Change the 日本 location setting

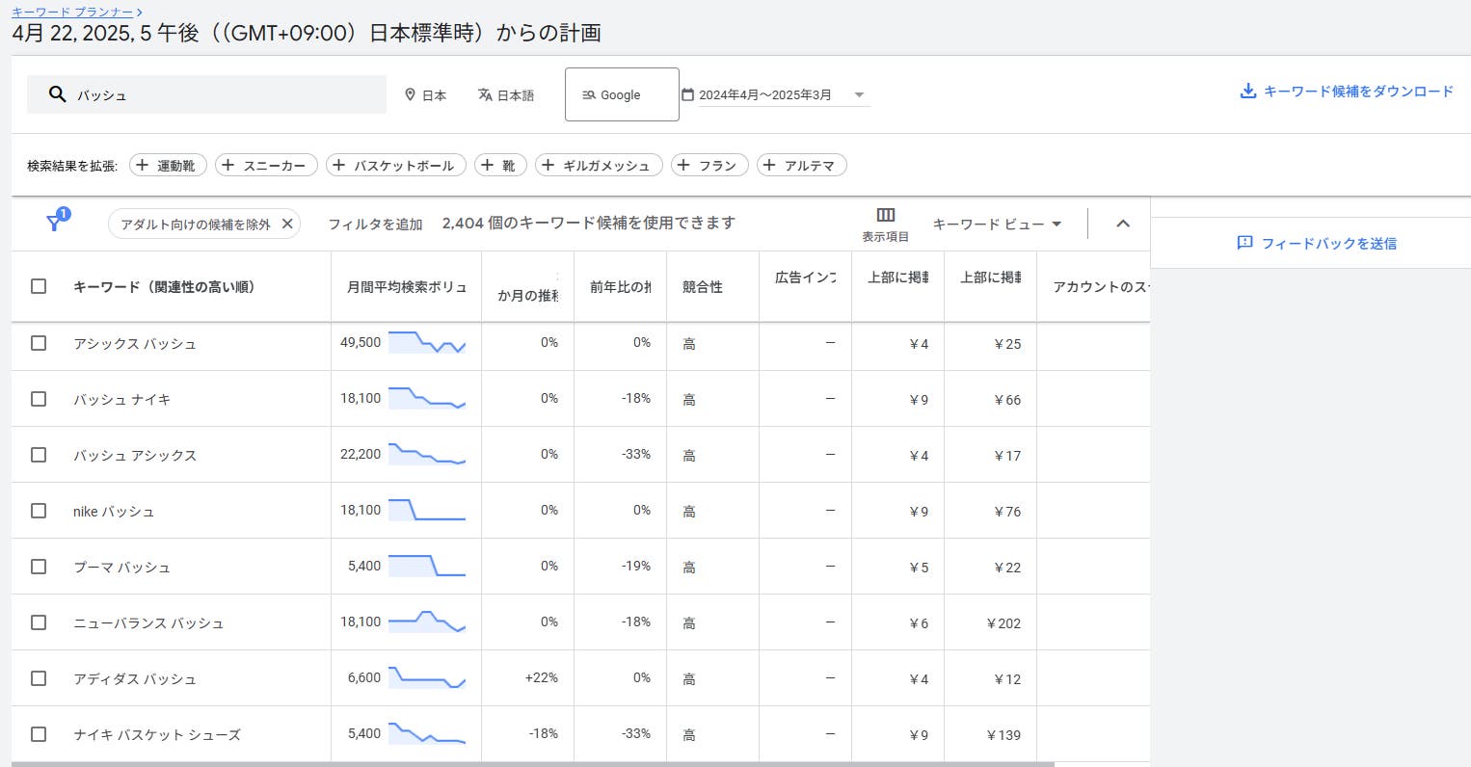coord(425,94)
